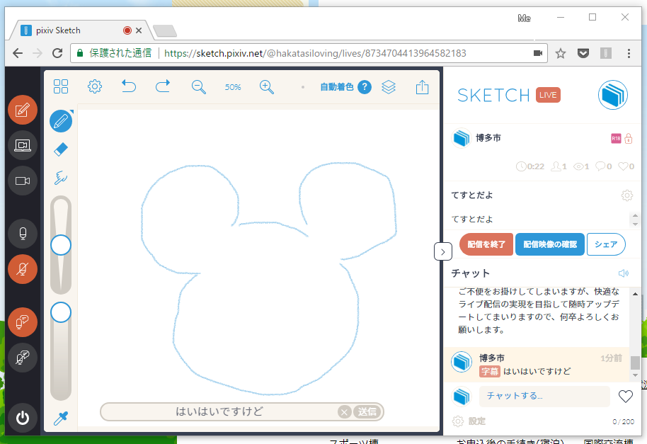
Task: Select the eraser tool
Action: point(61,149)
